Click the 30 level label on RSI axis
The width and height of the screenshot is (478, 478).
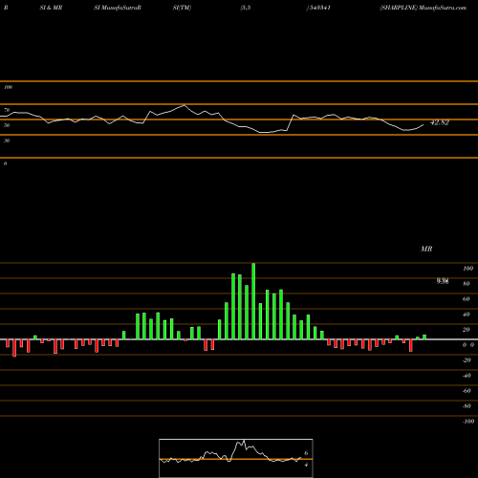click(x=7, y=141)
